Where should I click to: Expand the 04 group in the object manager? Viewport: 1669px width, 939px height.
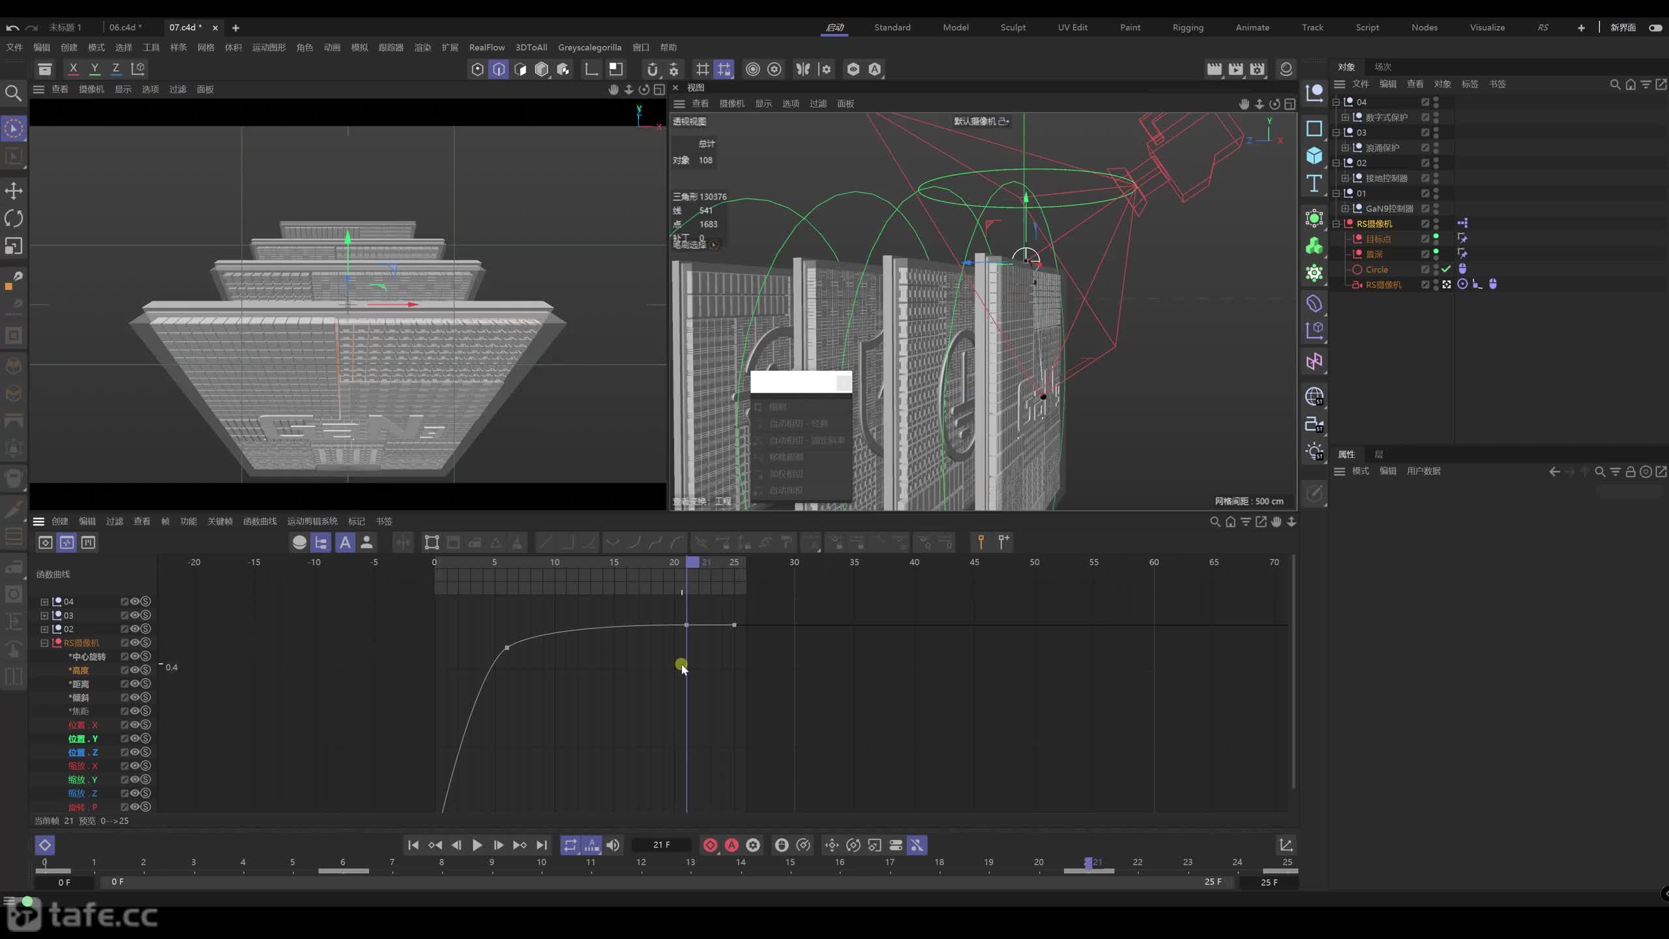pos(1336,102)
